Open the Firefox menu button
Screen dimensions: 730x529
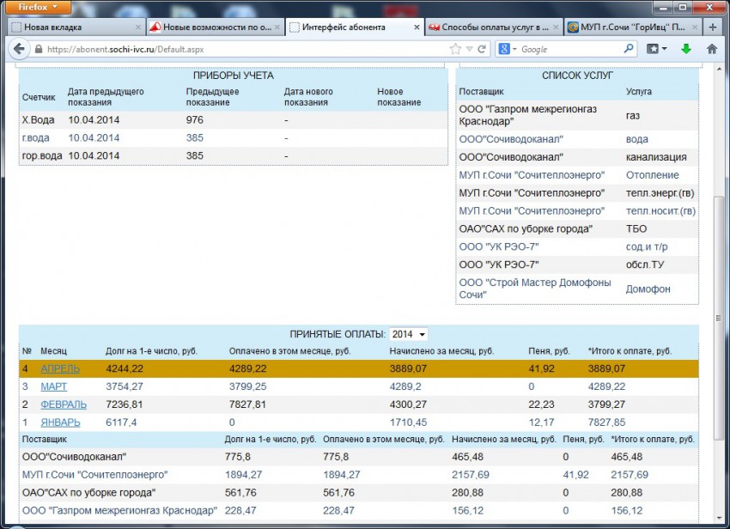39,8
